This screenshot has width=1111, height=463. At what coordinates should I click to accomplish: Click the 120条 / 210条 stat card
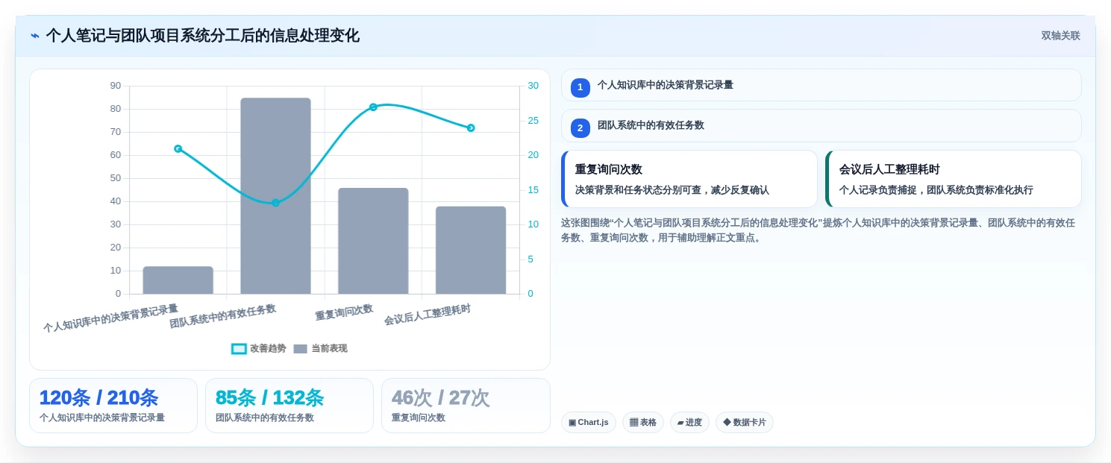coord(113,406)
